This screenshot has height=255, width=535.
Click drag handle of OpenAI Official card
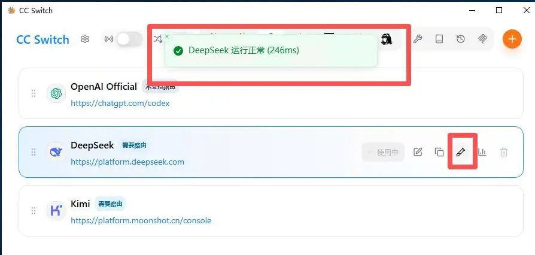pos(34,93)
